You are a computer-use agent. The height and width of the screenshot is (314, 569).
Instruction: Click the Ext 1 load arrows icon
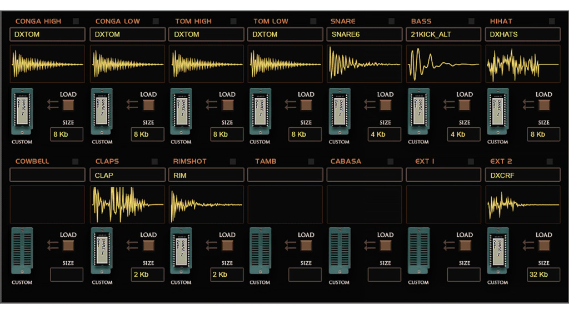[449, 246]
